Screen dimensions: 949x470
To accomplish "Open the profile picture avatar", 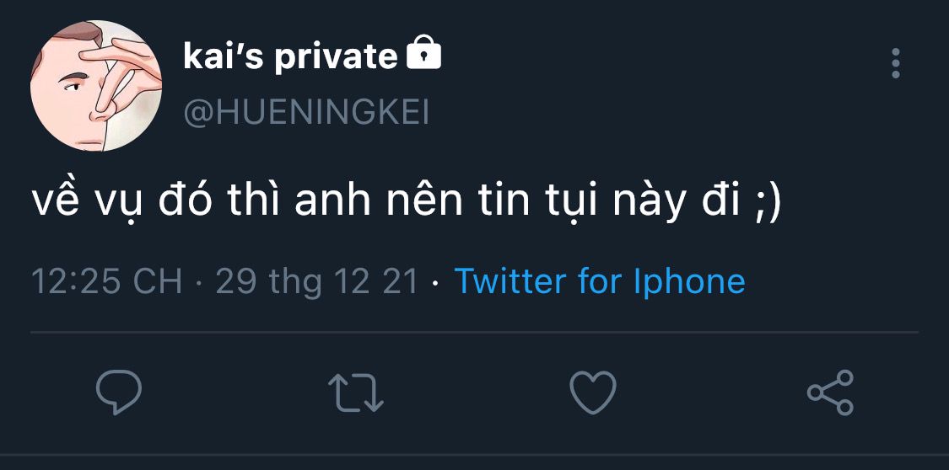I will tap(96, 86).
